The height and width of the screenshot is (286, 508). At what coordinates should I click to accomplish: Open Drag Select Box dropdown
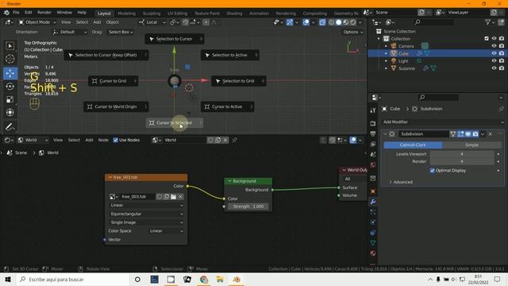click(121, 32)
